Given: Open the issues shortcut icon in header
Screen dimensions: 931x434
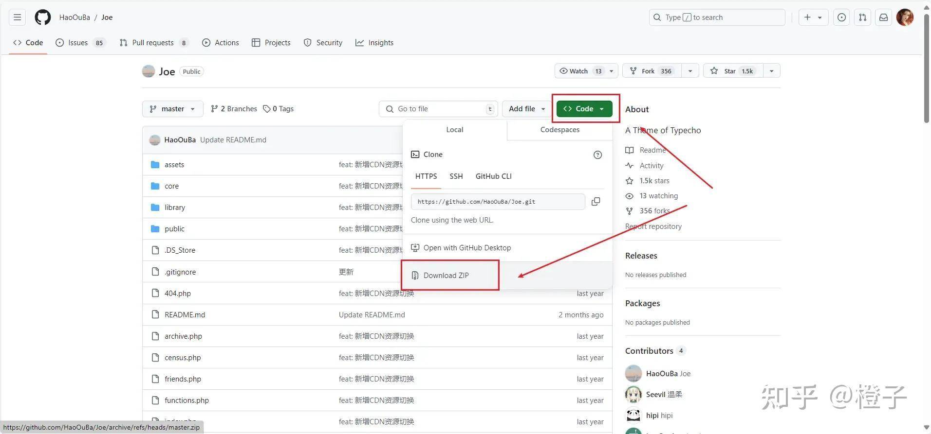Looking at the screenshot, I should click(841, 17).
